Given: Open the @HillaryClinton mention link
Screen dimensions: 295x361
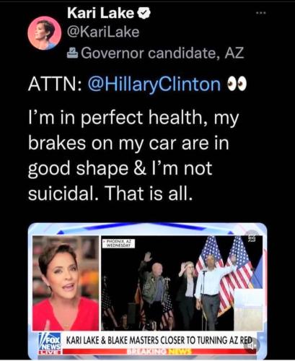Looking at the screenshot, I should point(154,84).
